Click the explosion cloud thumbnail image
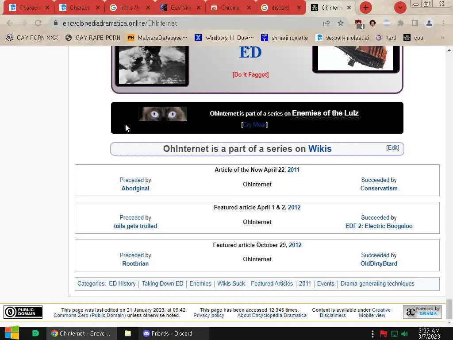Screen dimensions: 453x340 click(152, 66)
